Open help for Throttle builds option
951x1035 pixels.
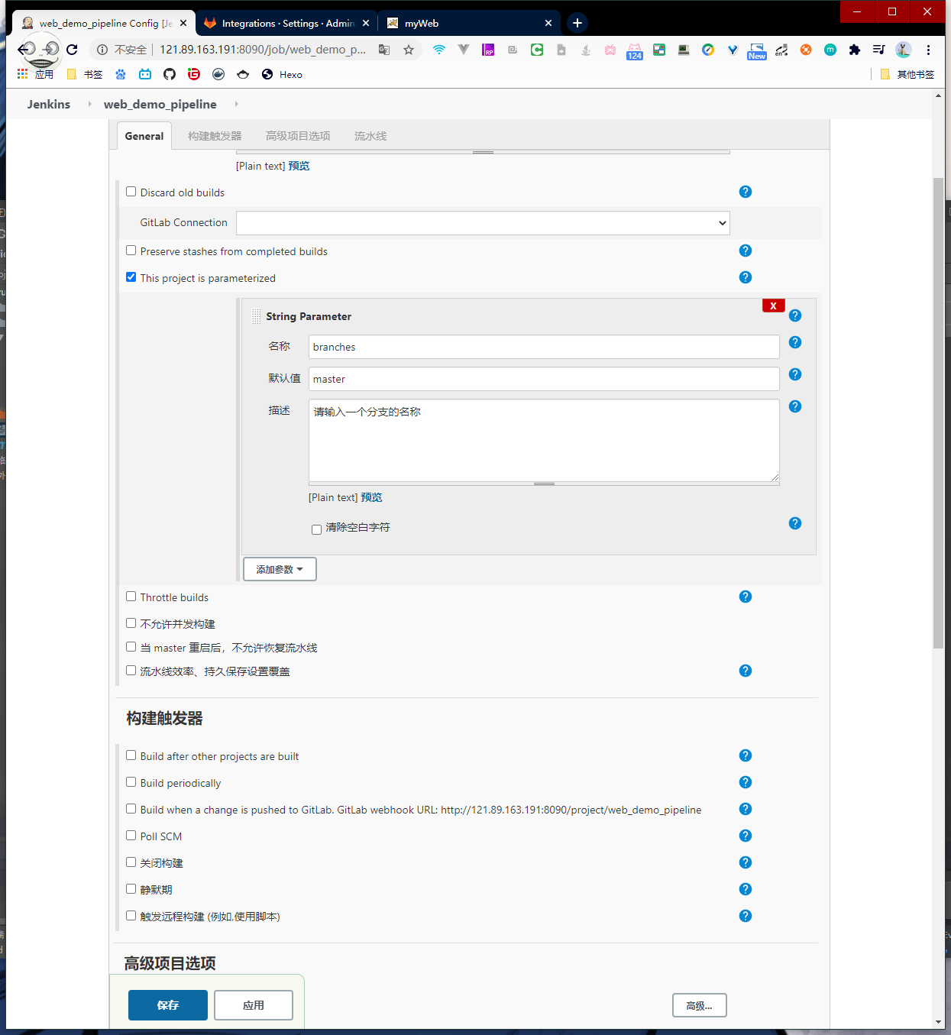(746, 597)
